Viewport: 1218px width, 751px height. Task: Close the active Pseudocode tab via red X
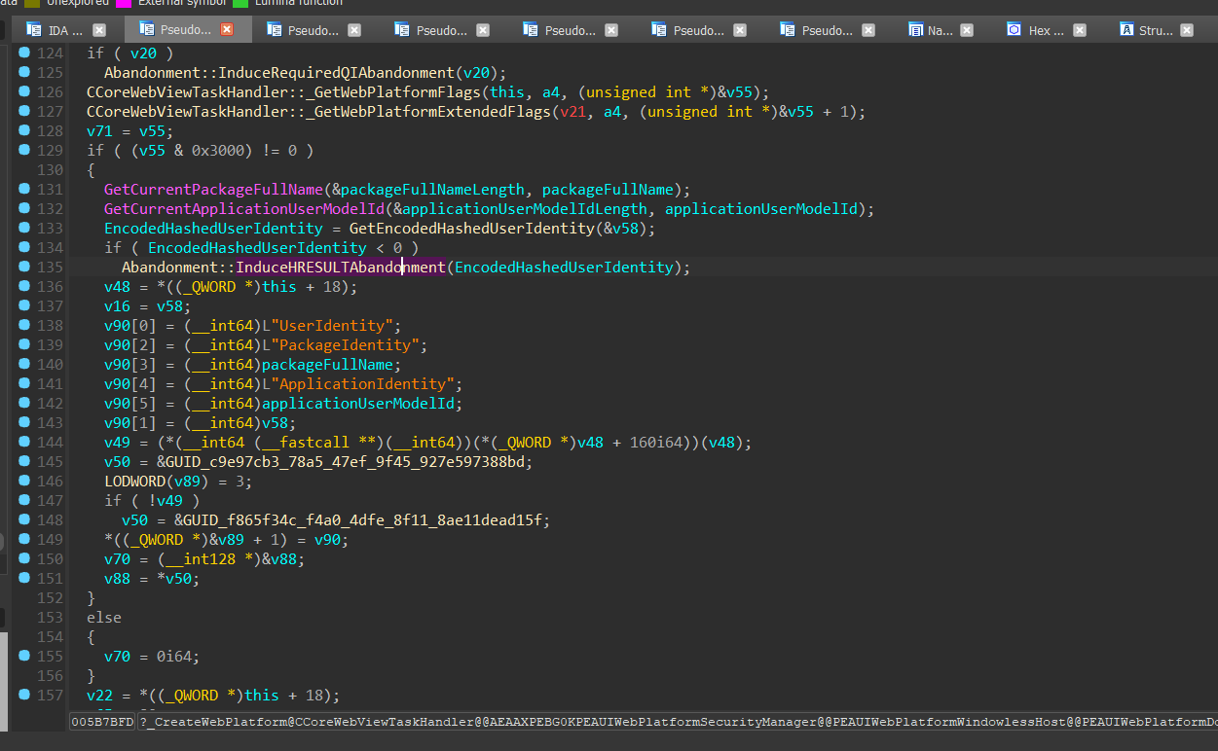(227, 30)
